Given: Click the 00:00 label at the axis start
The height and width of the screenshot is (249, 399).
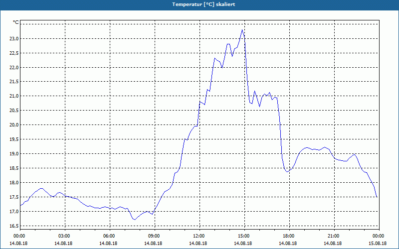Looking at the screenshot, I should pyautogui.click(x=20, y=236).
